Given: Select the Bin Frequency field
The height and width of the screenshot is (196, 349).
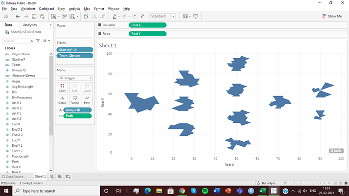Looking at the screenshot, I should (22, 98).
